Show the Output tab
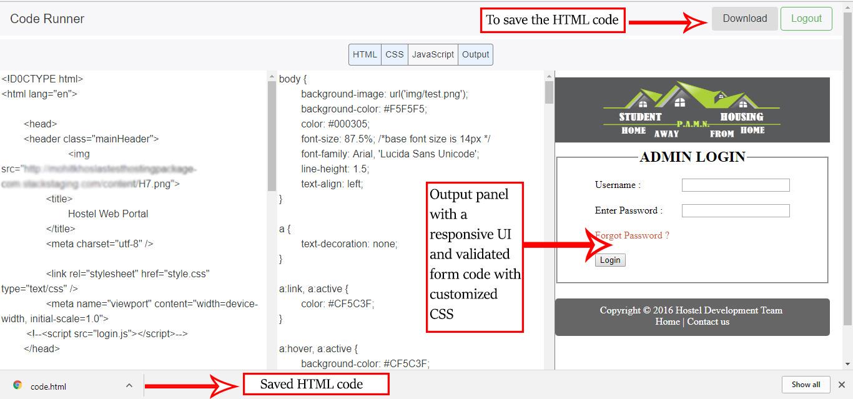 pos(475,54)
